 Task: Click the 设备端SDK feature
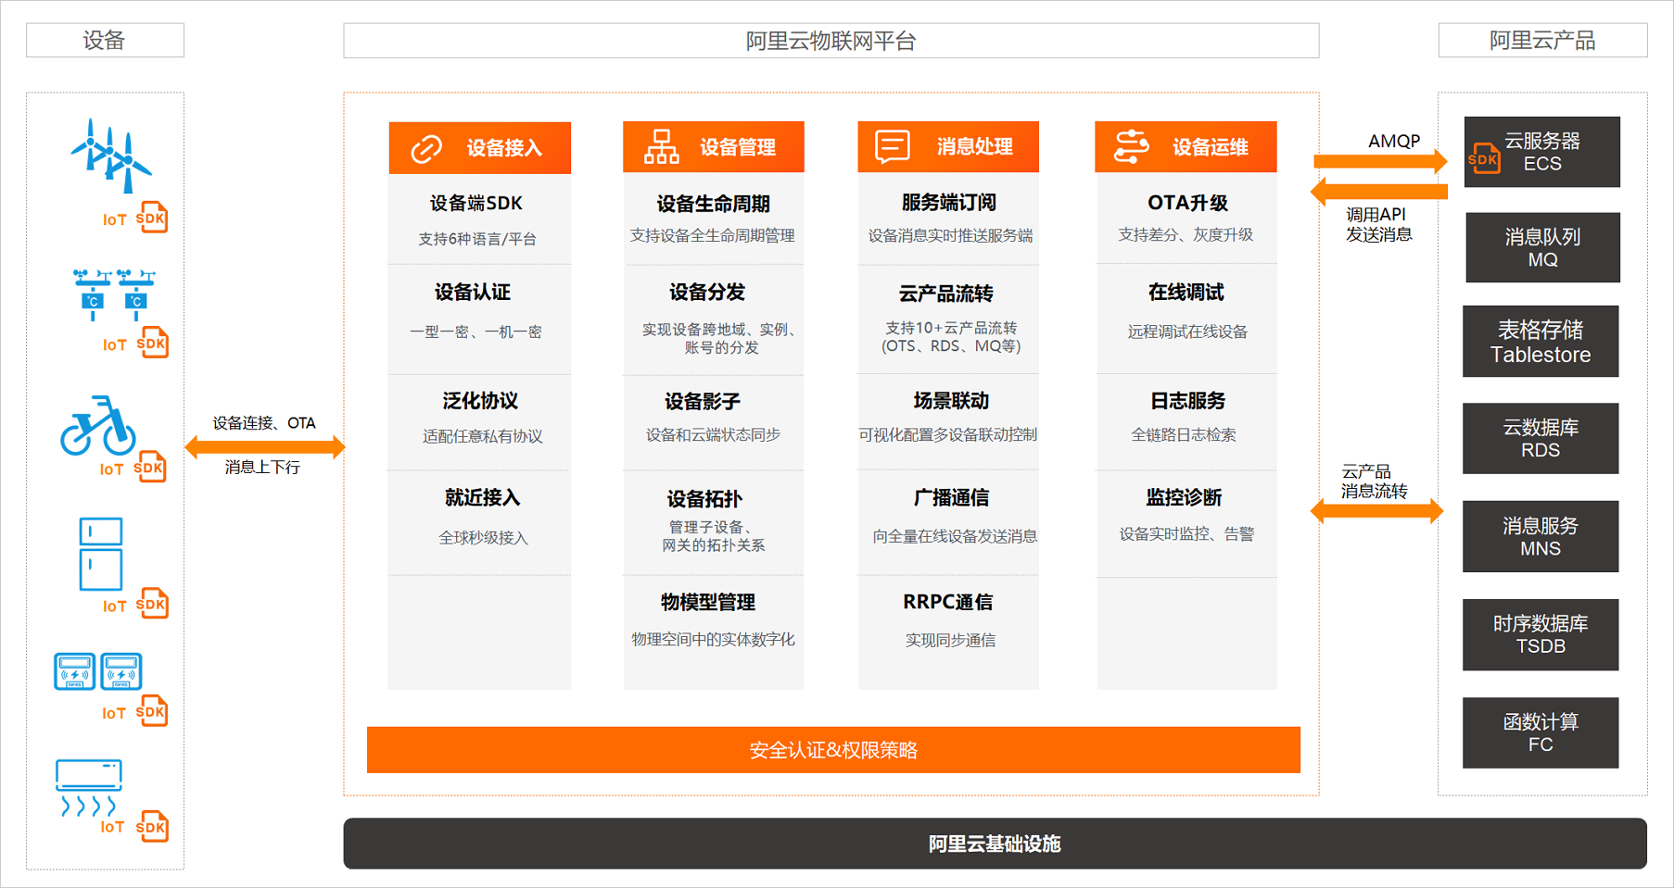pyautogui.click(x=476, y=204)
